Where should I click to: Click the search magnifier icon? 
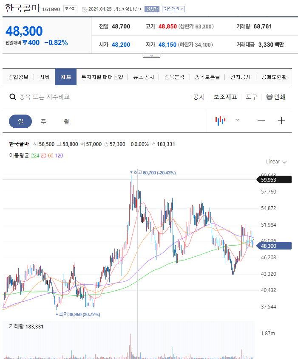click(x=13, y=97)
